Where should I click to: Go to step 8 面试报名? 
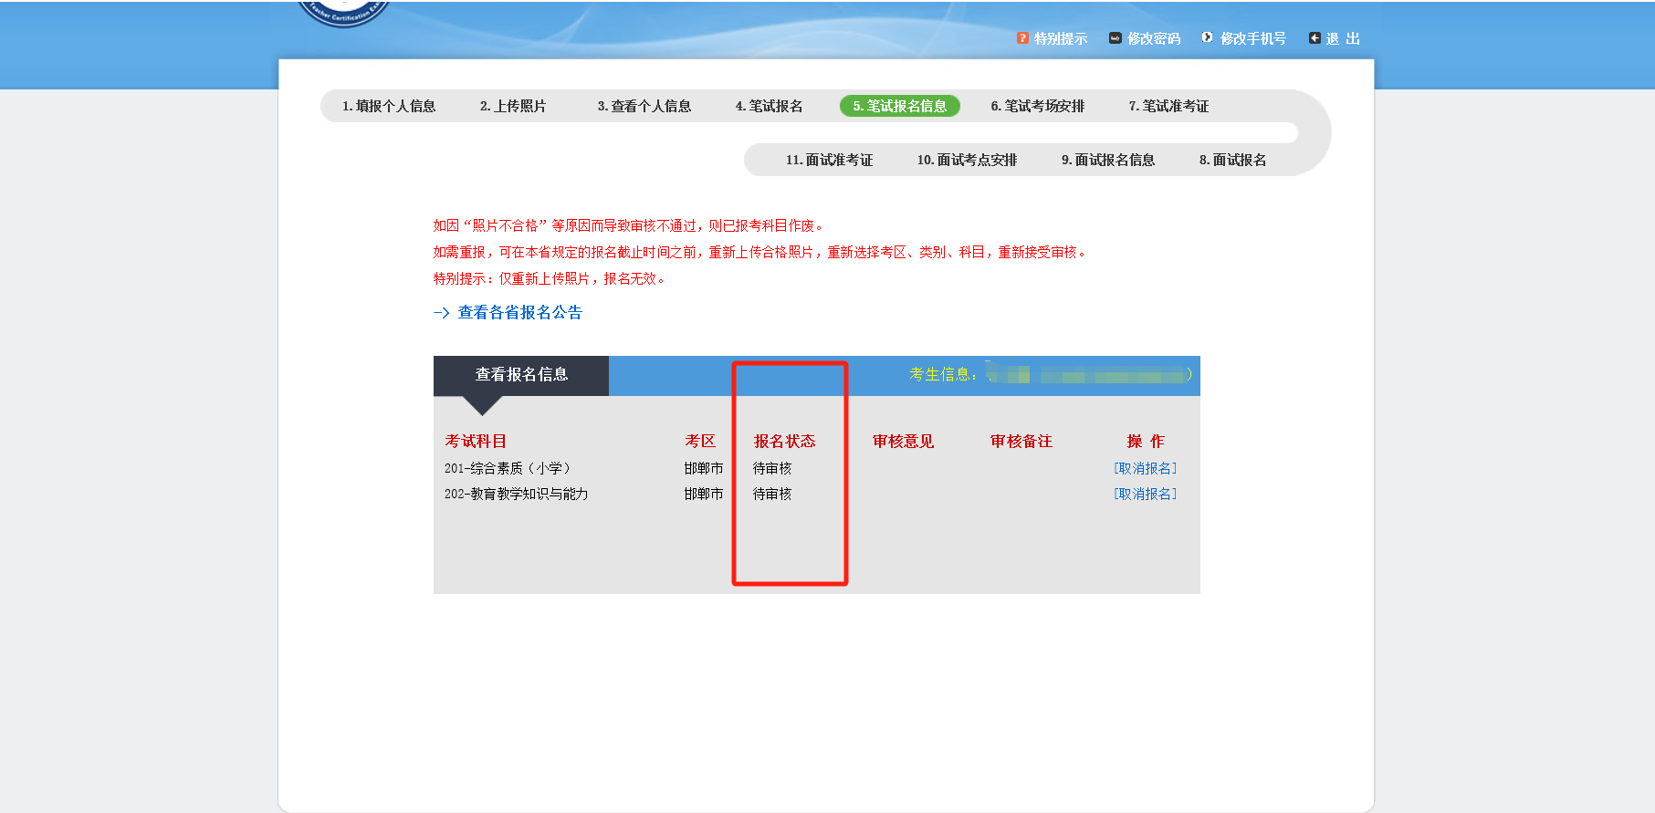click(x=1232, y=160)
